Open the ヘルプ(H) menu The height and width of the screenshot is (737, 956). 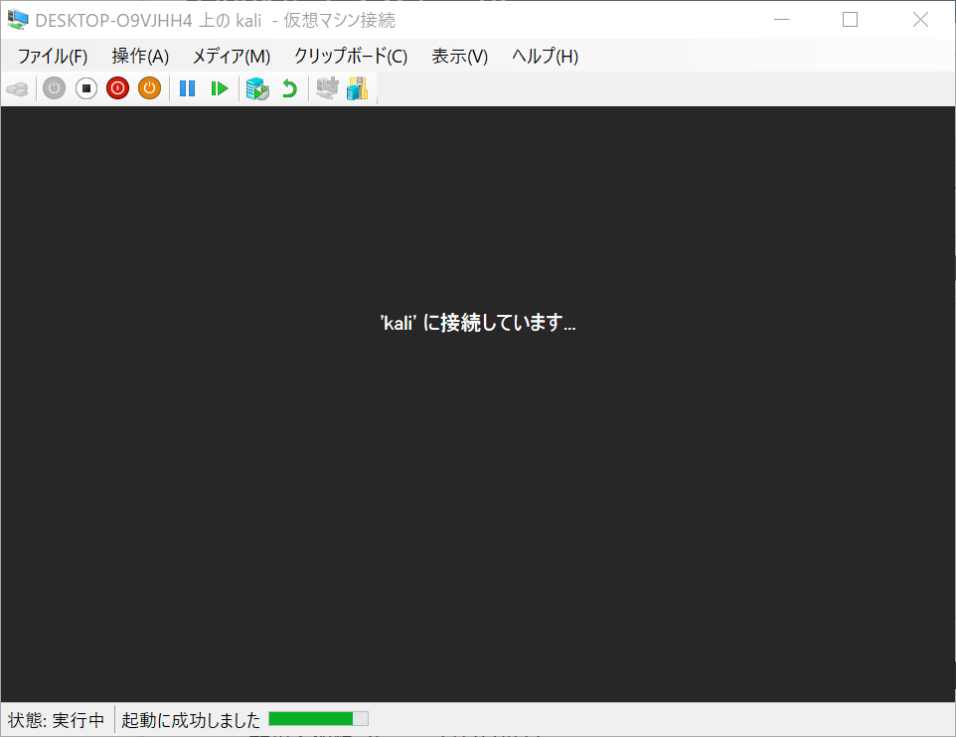(545, 57)
